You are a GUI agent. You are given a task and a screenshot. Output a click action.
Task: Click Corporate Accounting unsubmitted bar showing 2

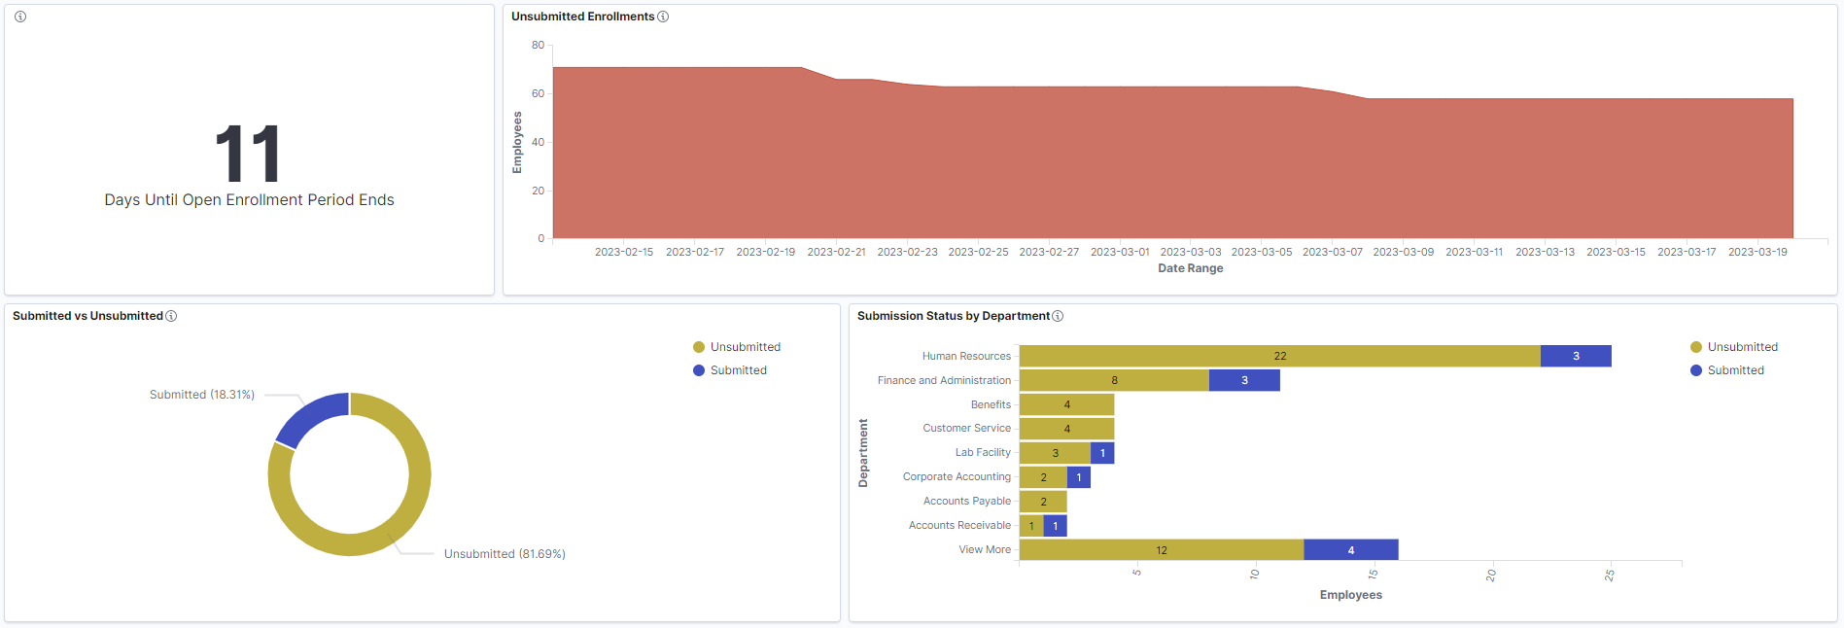[x=1043, y=477]
